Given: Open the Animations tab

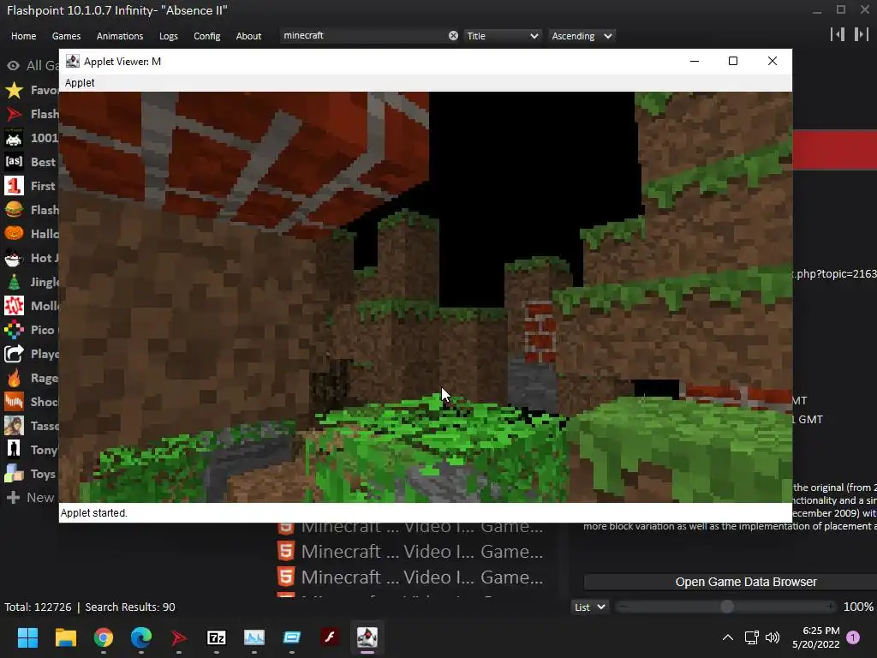Looking at the screenshot, I should coord(120,36).
